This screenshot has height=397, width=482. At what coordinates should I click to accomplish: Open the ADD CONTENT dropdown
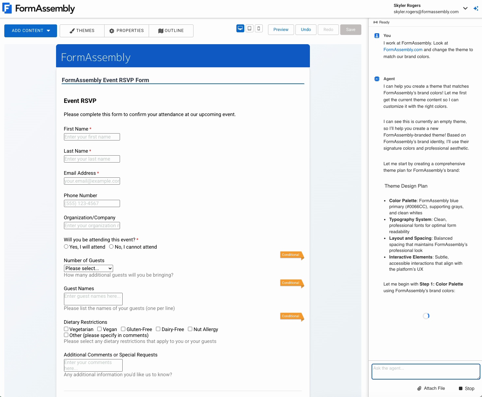coord(31,31)
